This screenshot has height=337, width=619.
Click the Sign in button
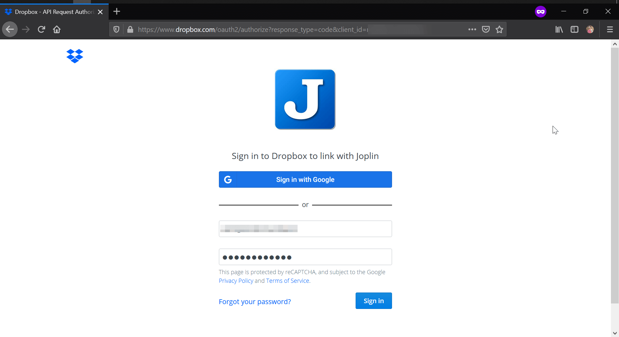373,301
